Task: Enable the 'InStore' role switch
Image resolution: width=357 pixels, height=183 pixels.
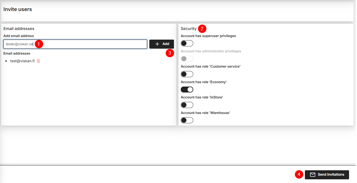Action: [x=187, y=105]
